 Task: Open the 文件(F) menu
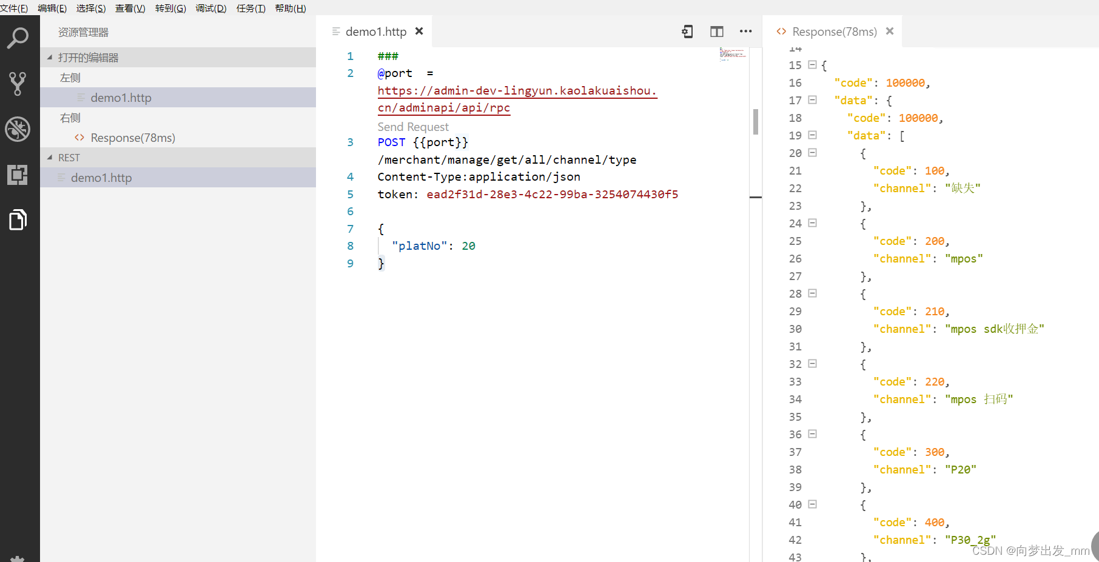click(x=14, y=8)
